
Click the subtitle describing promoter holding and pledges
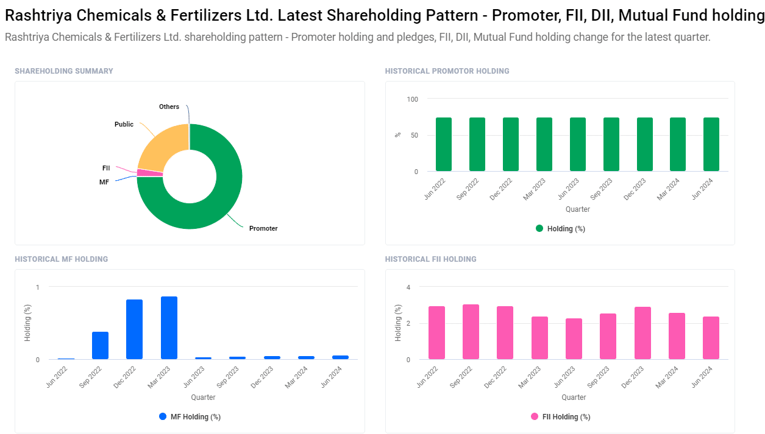[358, 37]
